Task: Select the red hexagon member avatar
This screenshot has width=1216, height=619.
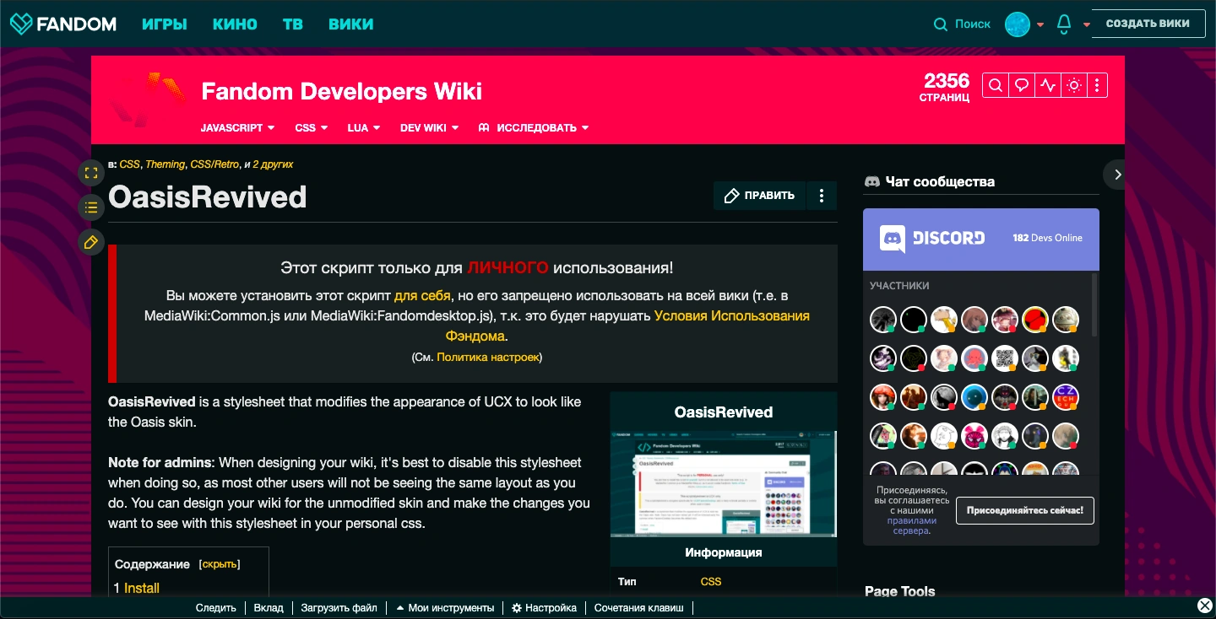Action: pyautogui.click(x=1035, y=320)
